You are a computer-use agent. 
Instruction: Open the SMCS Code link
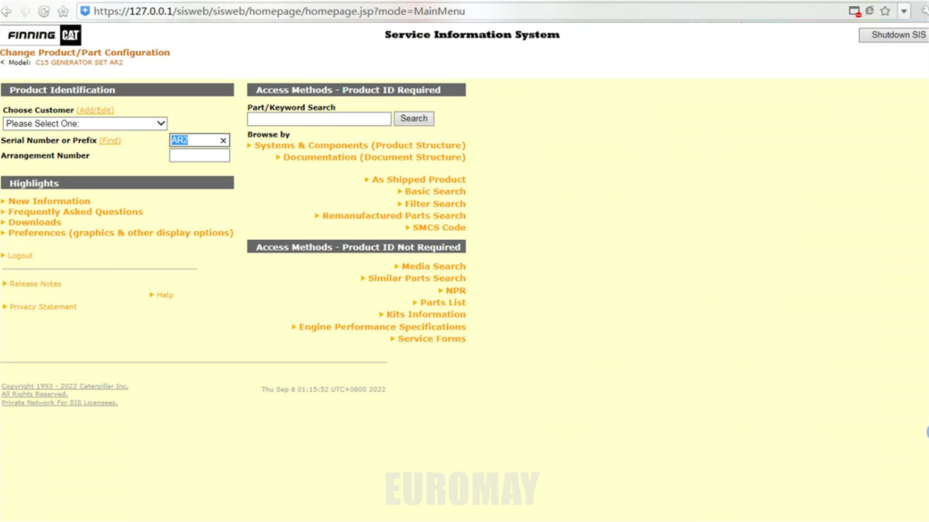[439, 228]
